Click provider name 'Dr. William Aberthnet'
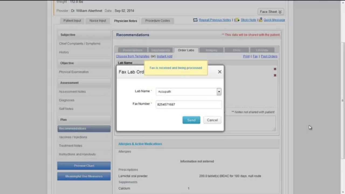Screen dimensions: 345x194 87,11
